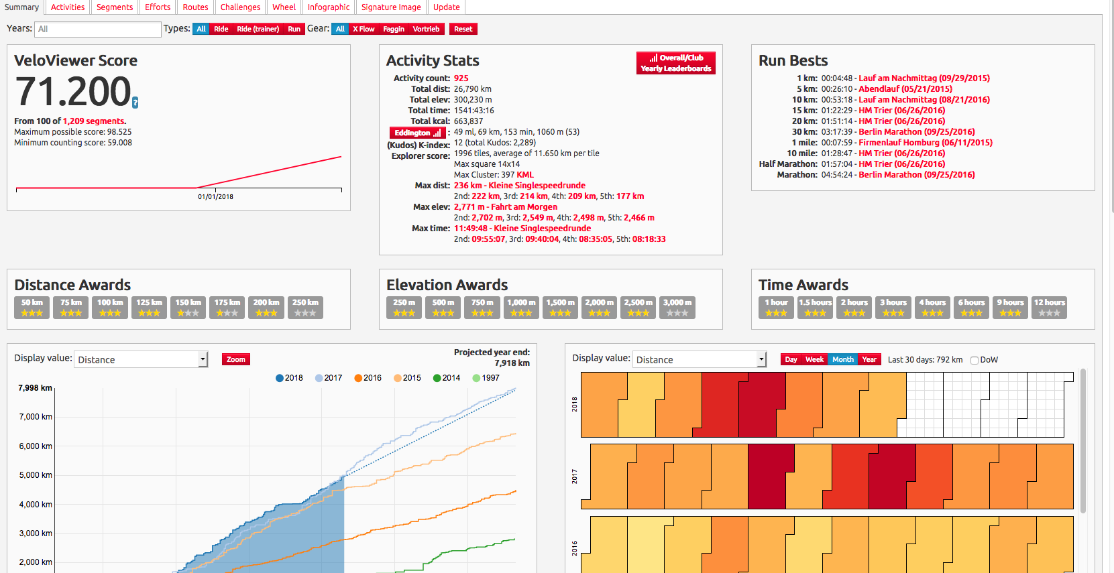Viewport: 1114px width, 573px height.
Task: Select All in the Gear filter
Action: click(x=340, y=29)
